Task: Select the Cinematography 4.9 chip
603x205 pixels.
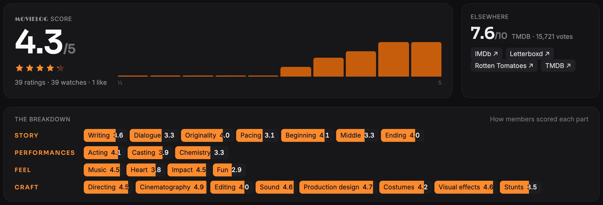Action: (x=172, y=187)
